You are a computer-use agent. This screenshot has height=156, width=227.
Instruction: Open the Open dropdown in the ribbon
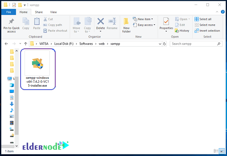pyautogui.click(x=183, y=19)
